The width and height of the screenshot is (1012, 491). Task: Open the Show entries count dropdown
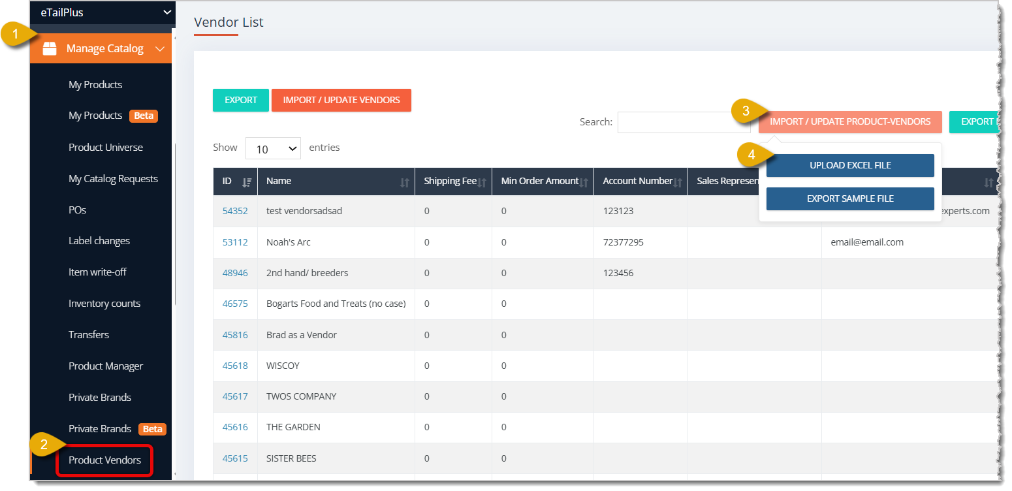pos(273,149)
